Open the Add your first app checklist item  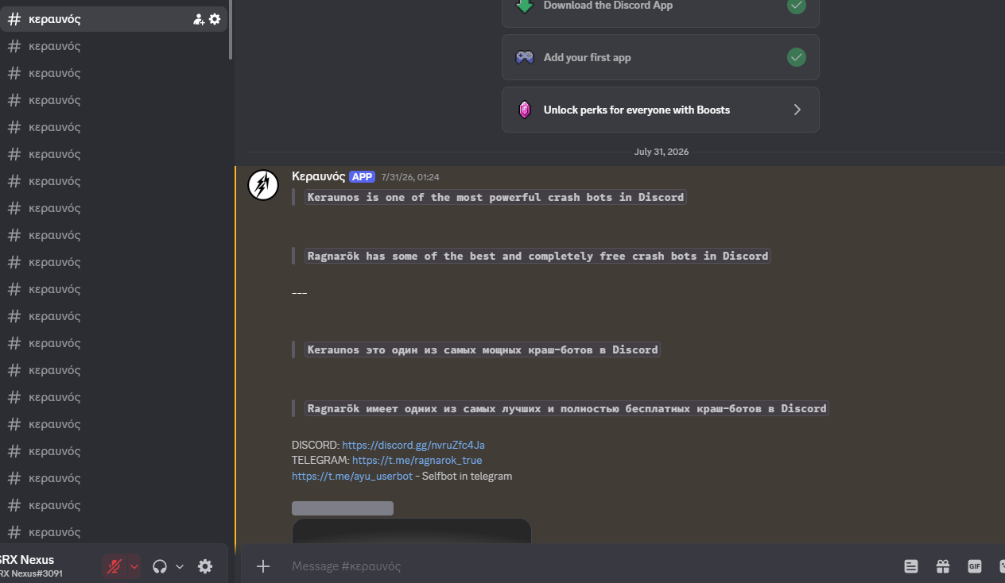[x=660, y=57]
